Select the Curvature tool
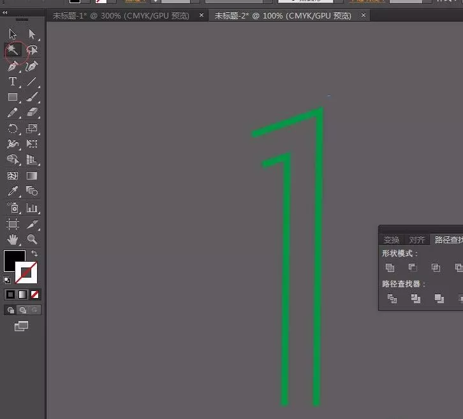Viewport: 463px width, 419px height. click(x=32, y=66)
